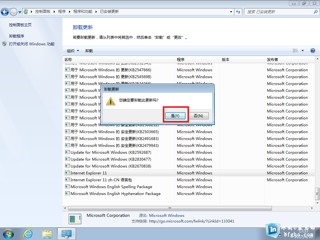Click icon beside English Hyphenation Package
Viewport: 320px width, 240px height.
click(67, 193)
